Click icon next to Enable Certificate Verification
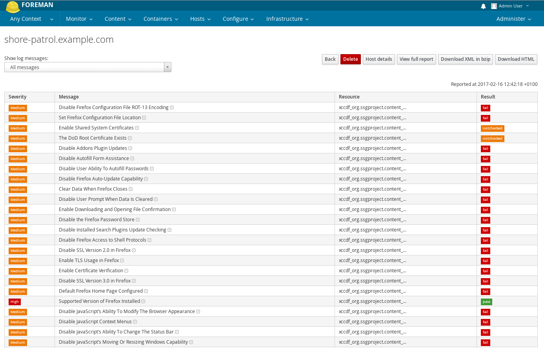This screenshot has width=544, height=348. pyautogui.click(x=126, y=271)
